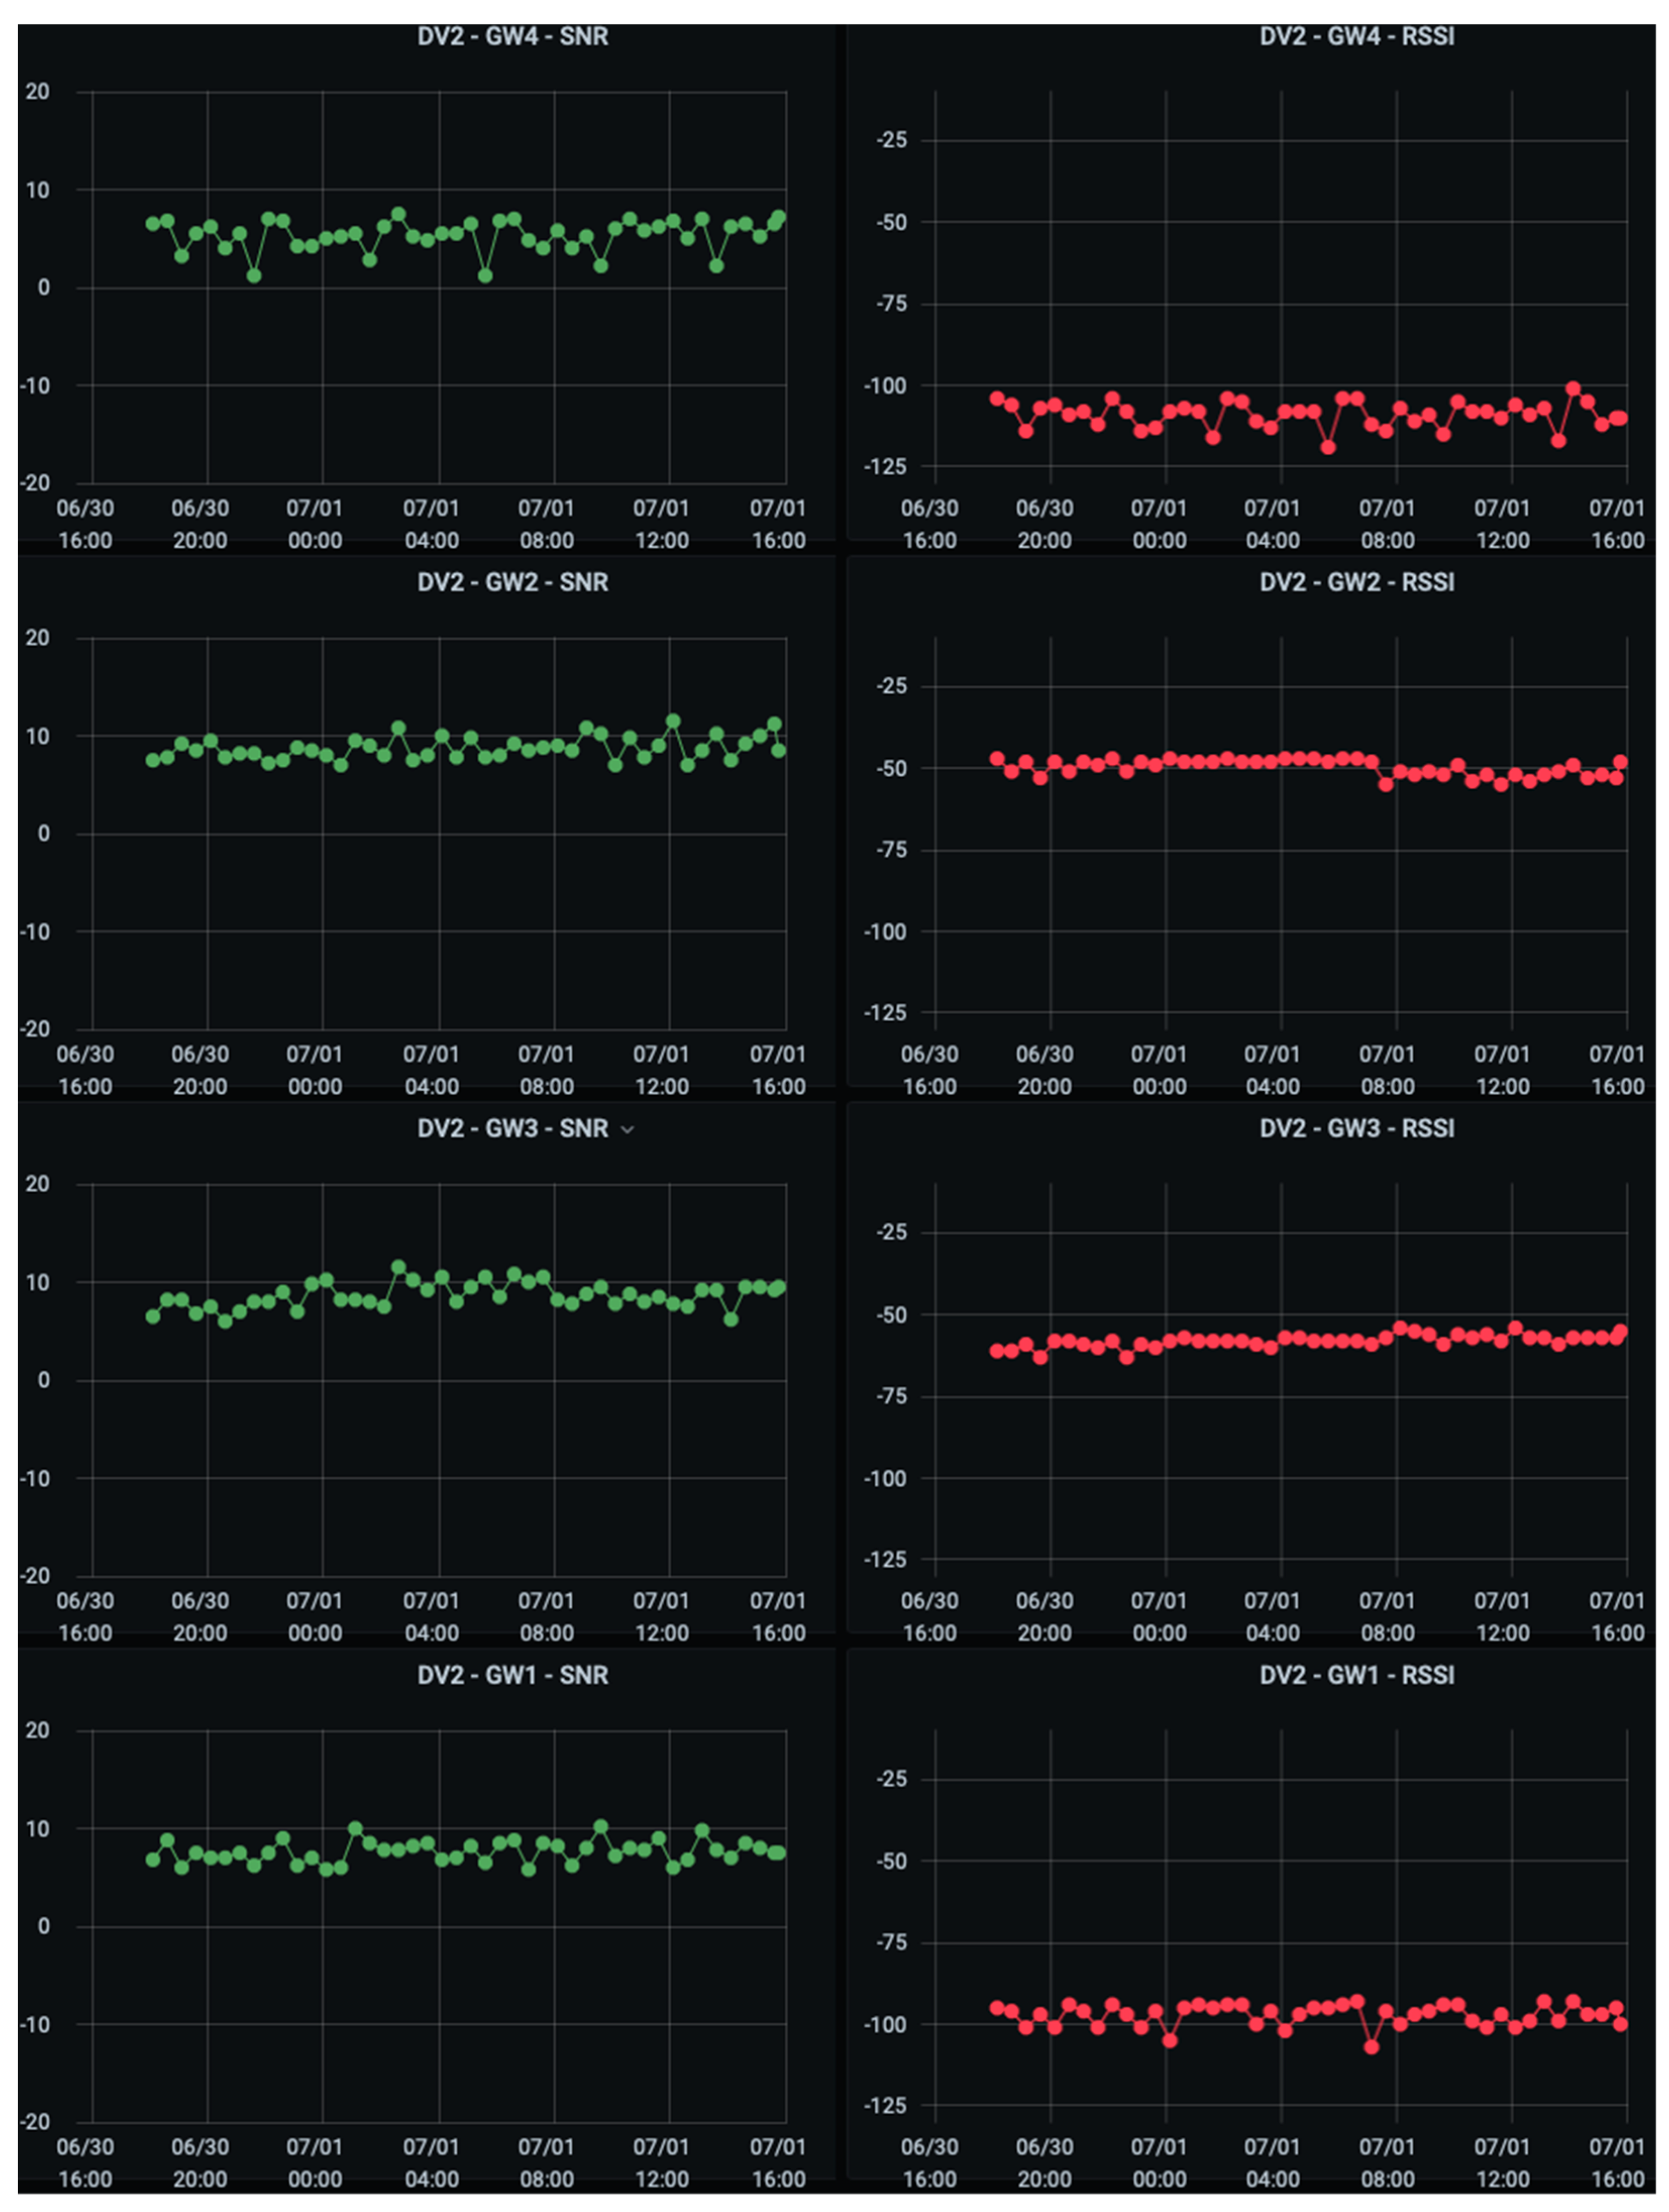Open the DV2 - GW1 - RSSI panel title menu
This screenshot has width=1669, height=2212.
(x=1356, y=1675)
